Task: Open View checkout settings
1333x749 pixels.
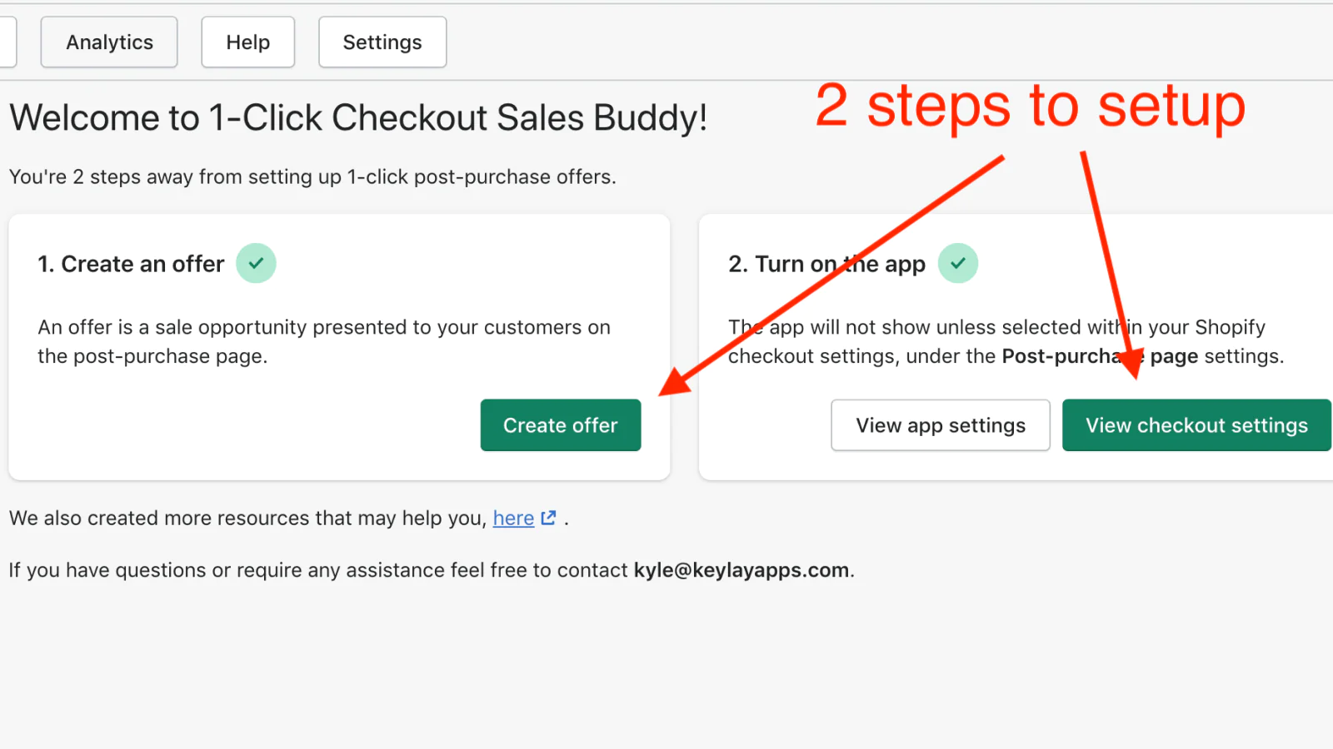Action: click(1196, 425)
